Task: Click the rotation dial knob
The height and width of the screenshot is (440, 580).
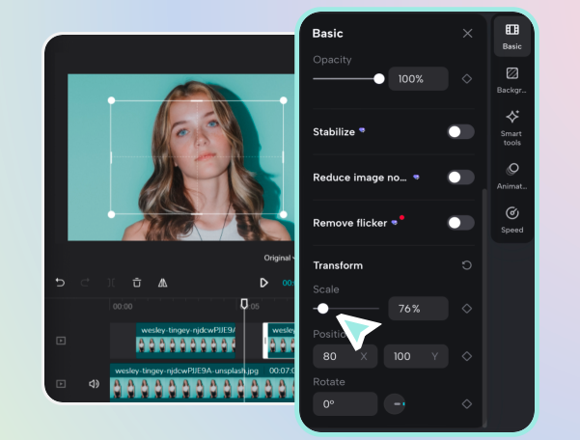Action: click(395, 404)
